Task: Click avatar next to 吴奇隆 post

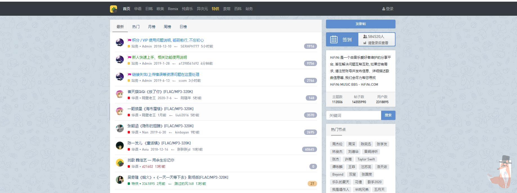Action: pos(120,180)
